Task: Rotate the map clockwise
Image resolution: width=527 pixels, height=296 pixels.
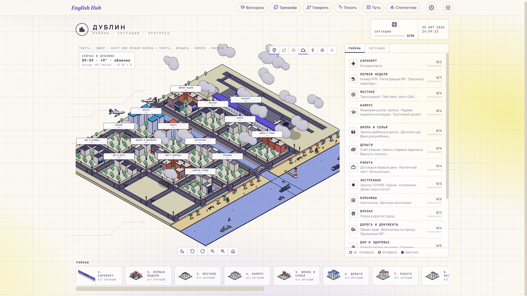Action: (203, 251)
